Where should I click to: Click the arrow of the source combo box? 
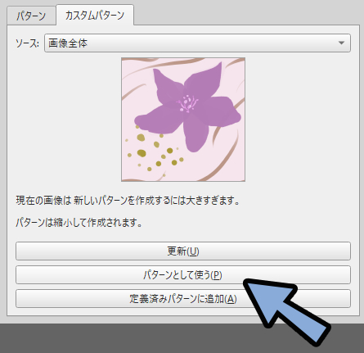[x=341, y=43]
